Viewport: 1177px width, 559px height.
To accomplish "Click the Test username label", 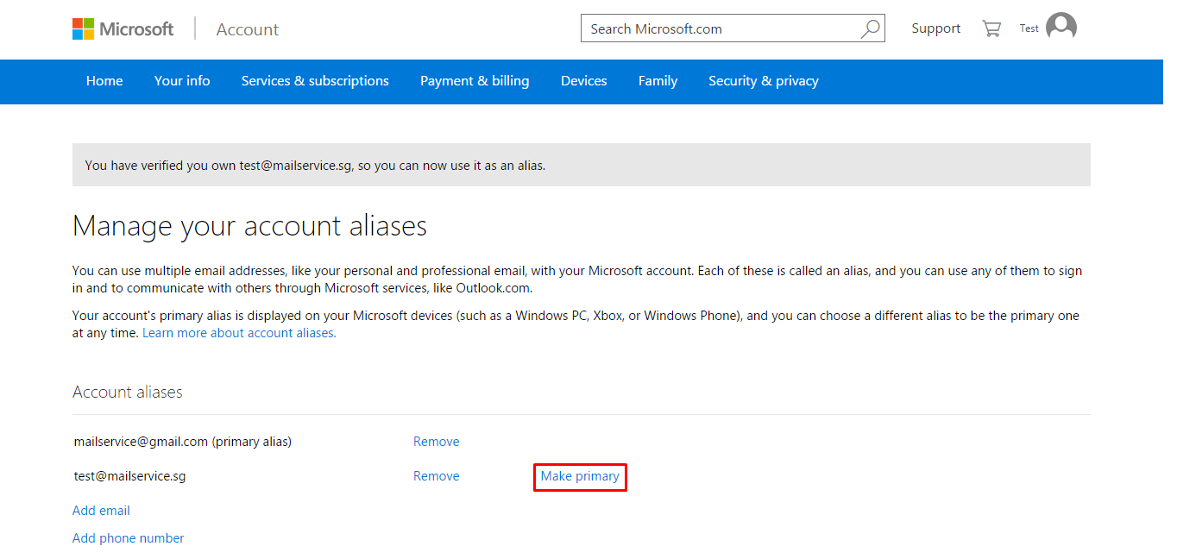I will [1029, 28].
